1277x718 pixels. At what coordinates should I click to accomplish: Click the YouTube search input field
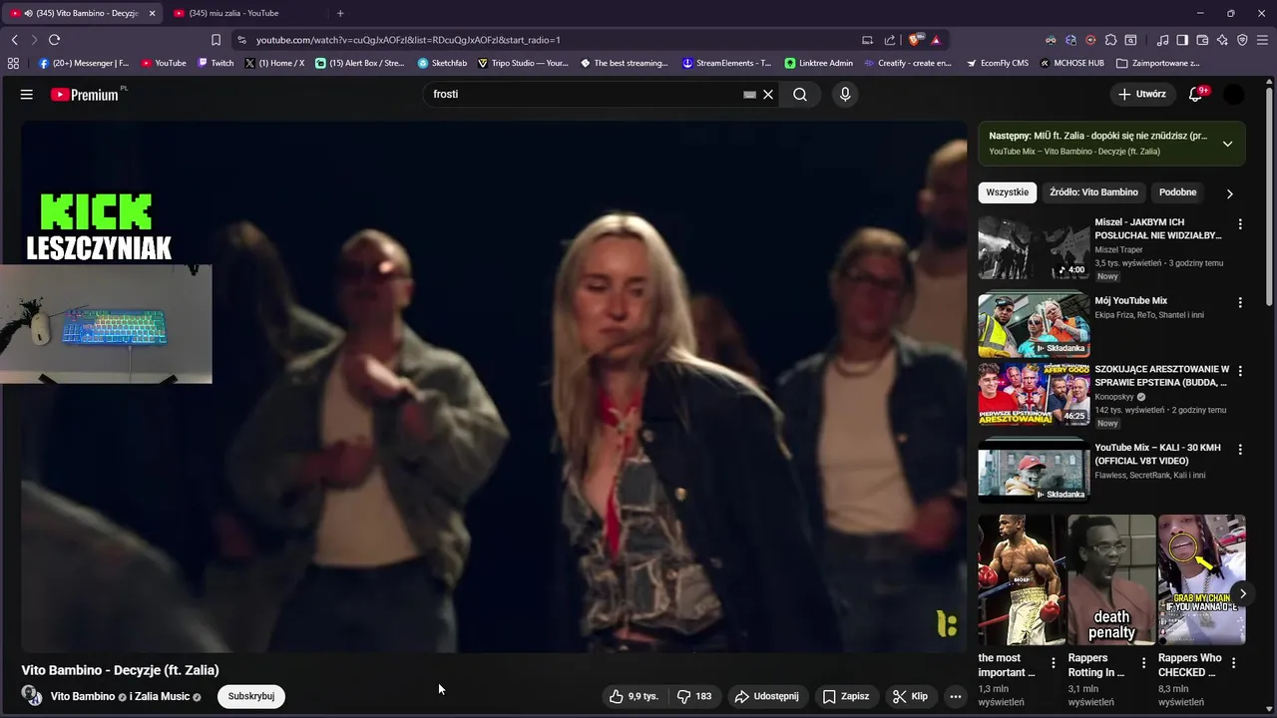click(x=584, y=94)
